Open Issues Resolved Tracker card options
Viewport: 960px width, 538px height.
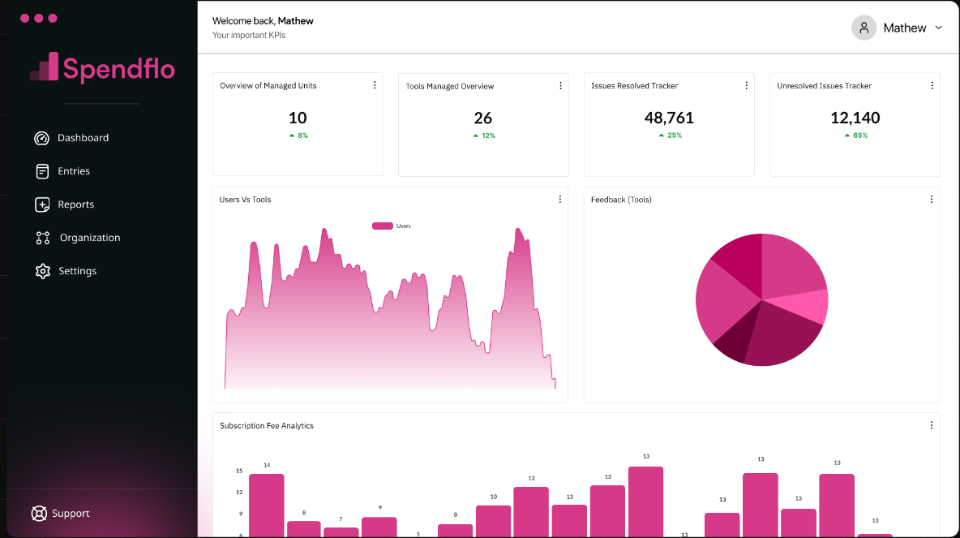(x=746, y=84)
